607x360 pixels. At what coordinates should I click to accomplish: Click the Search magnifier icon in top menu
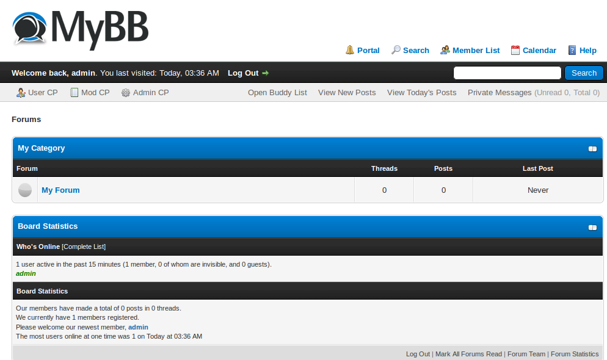pyautogui.click(x=396, y=50)
